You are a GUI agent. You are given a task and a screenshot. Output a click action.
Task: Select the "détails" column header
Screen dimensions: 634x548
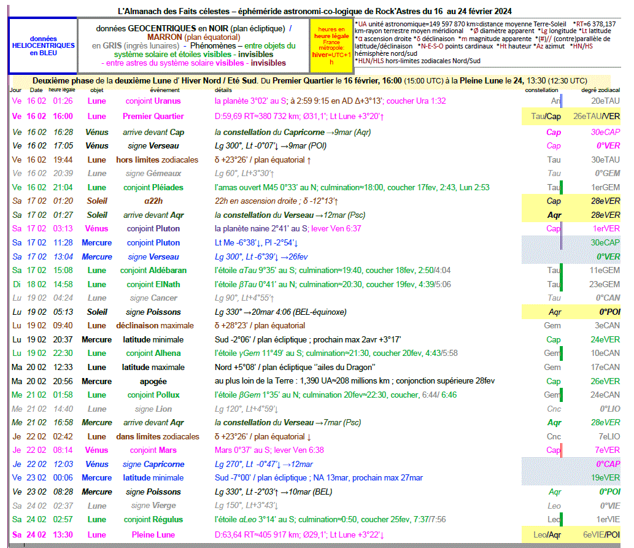pyautogui.click(x=223, y=90)
